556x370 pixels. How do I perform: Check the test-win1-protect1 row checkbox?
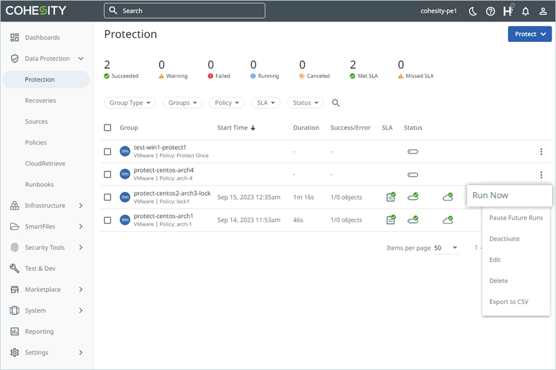point(107,152)
